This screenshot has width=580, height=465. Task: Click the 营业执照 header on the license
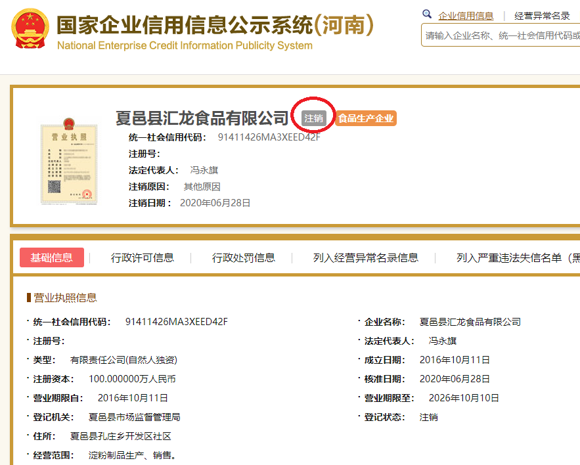(68, 138)
